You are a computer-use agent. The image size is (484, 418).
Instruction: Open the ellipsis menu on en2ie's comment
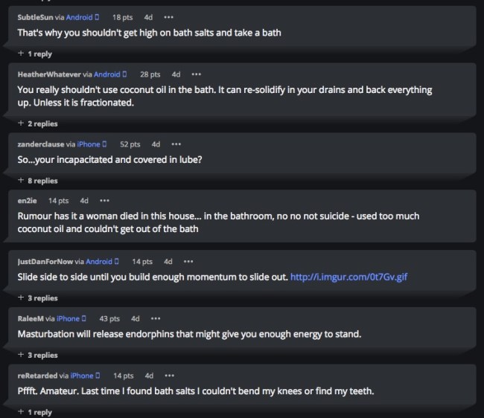tap(104, 200)
